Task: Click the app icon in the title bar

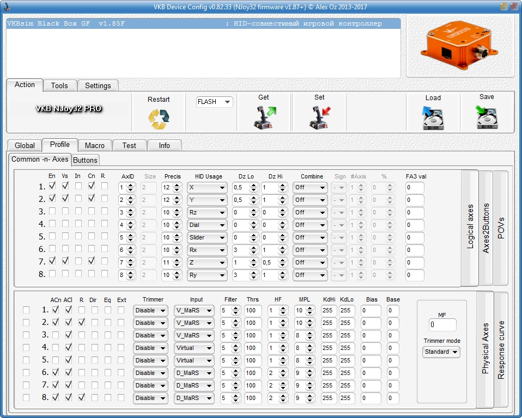Action: click(x=5, y=5)
